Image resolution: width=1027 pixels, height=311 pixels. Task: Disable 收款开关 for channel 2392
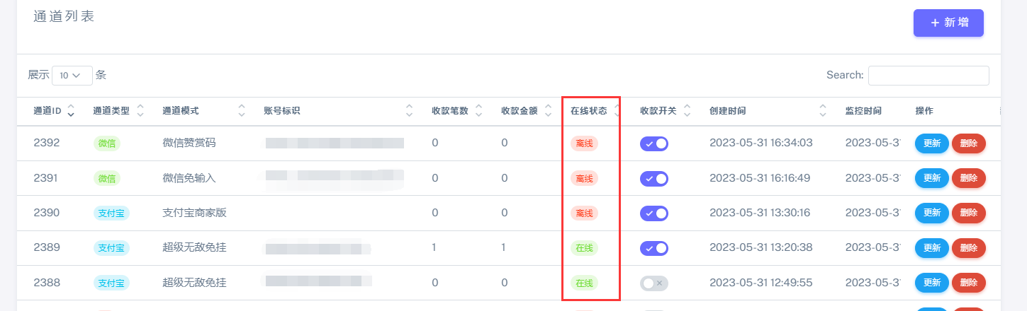point(654,143)
